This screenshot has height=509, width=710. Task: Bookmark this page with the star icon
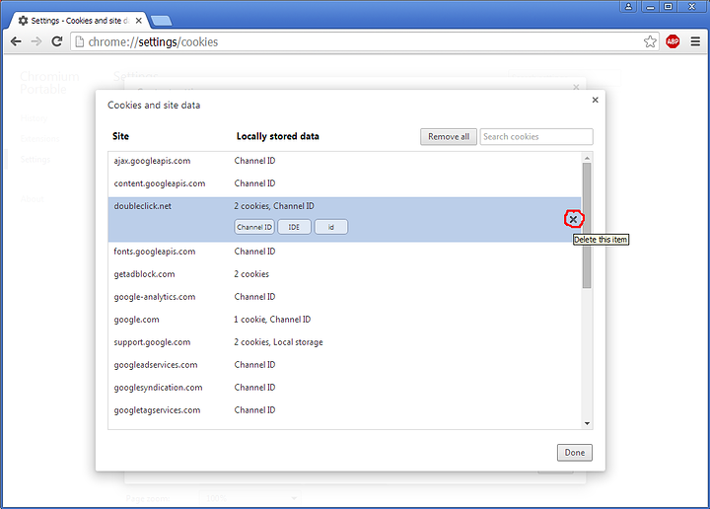(x=650, y=41)
